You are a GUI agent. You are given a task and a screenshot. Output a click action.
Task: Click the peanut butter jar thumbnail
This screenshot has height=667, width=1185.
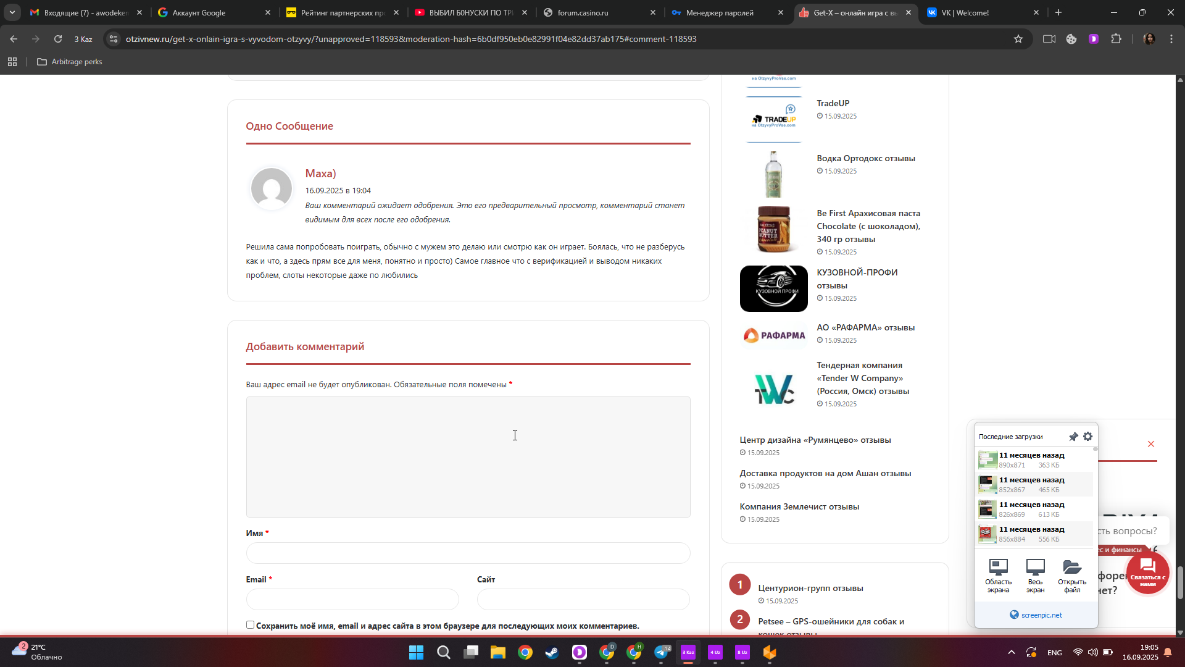click(773, 229)
